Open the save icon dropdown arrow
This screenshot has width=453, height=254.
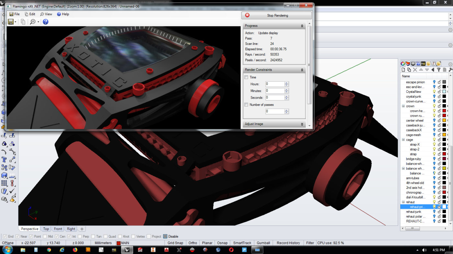(16, 22)
